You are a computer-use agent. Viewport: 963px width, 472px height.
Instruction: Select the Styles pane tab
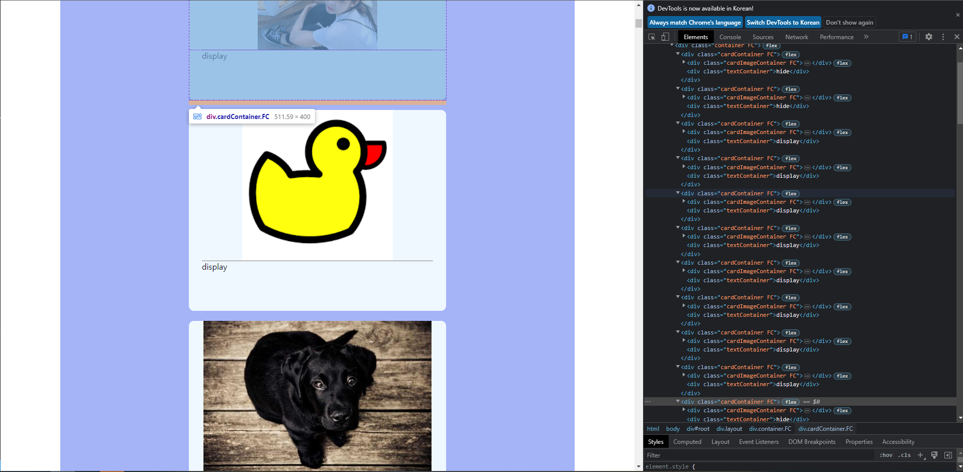pos(656,442)
